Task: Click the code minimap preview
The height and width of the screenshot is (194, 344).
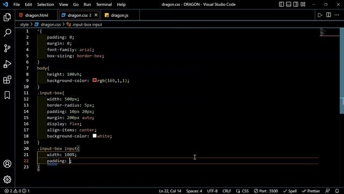Action: [x=329, y=32]
